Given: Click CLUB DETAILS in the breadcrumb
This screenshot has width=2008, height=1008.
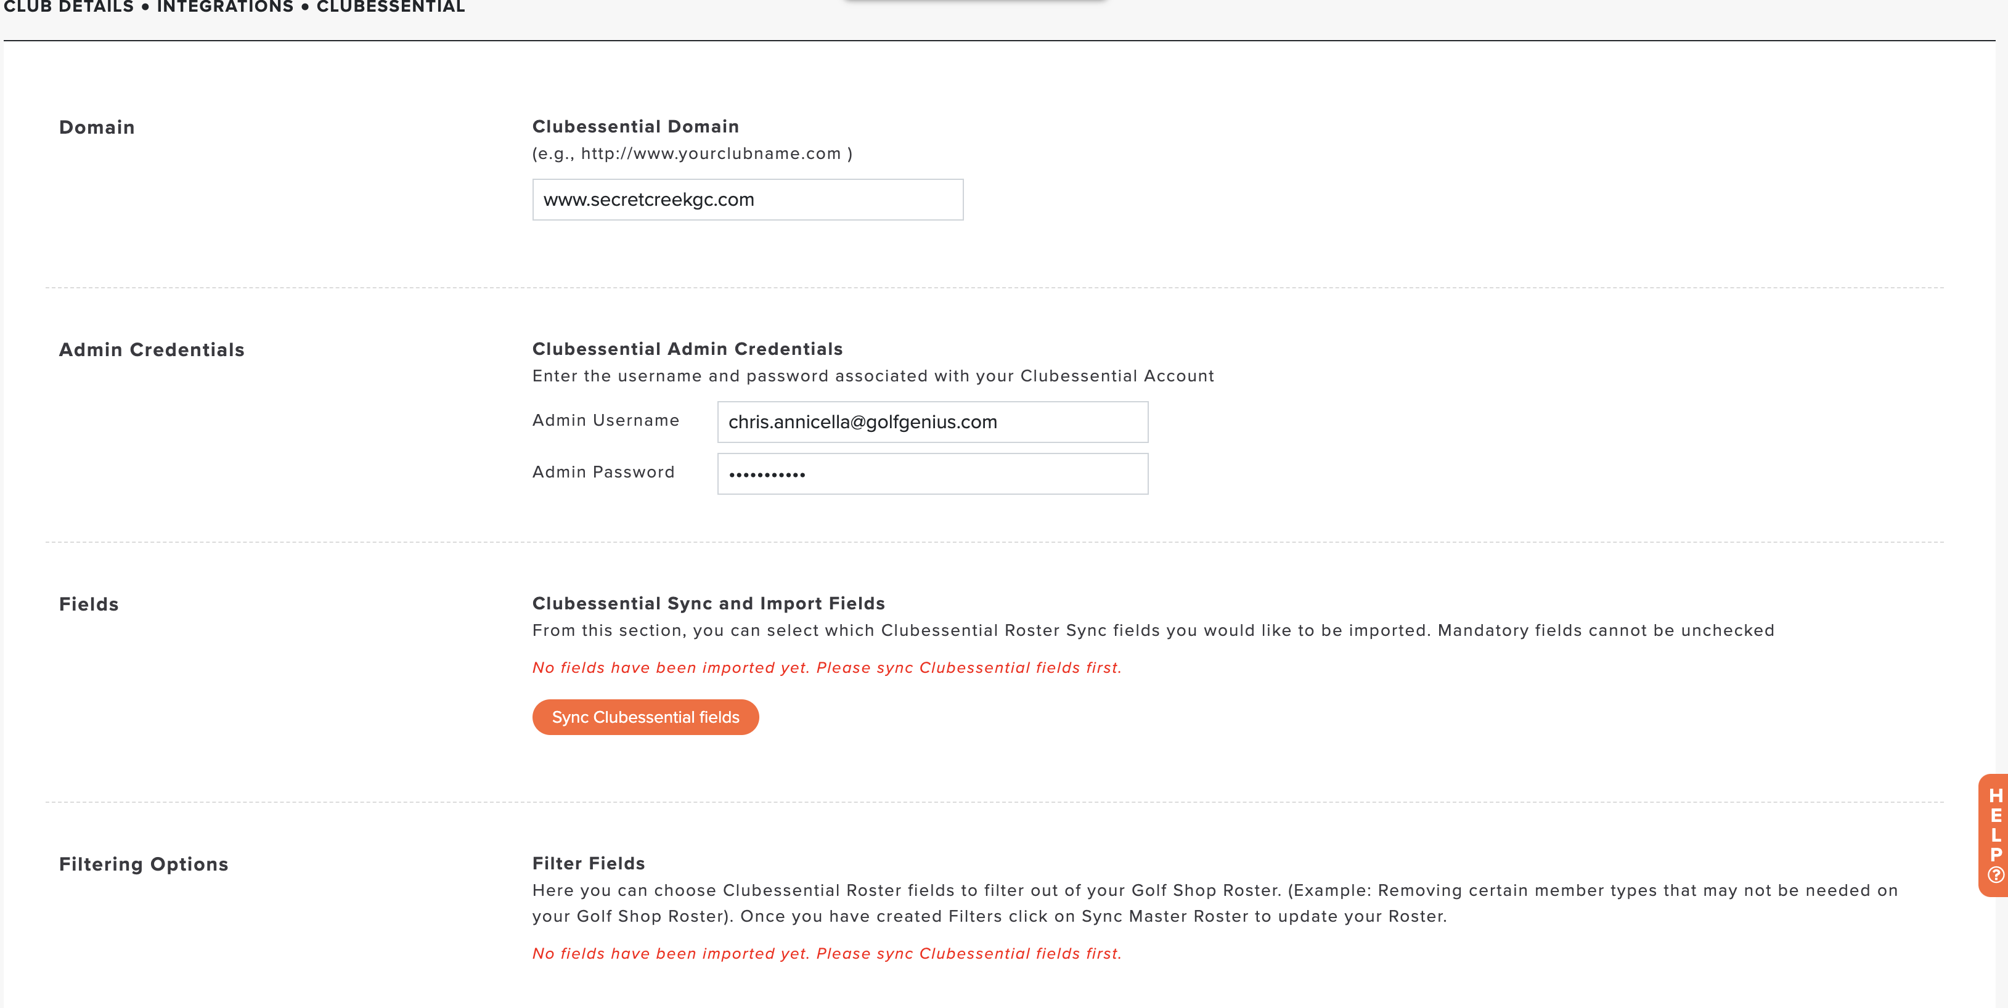Looking at the screenshot, I should (68, 7).
